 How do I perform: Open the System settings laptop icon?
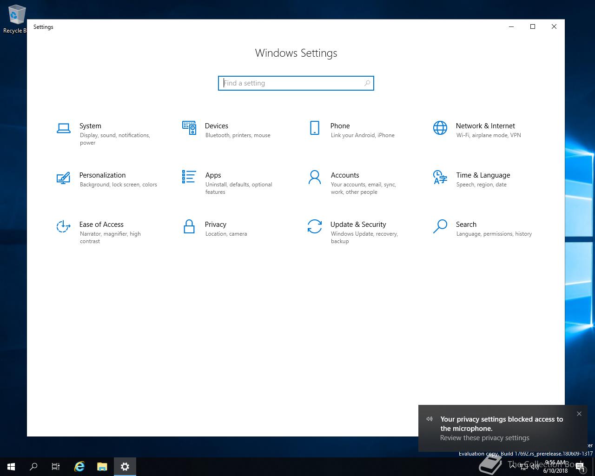pos(64,128)
